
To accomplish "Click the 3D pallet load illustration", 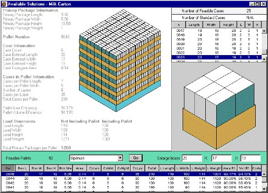I will tap(120, 60).
